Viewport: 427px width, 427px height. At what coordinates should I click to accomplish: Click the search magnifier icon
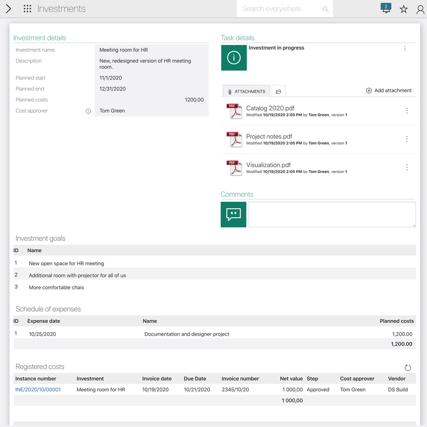(326, 9)
